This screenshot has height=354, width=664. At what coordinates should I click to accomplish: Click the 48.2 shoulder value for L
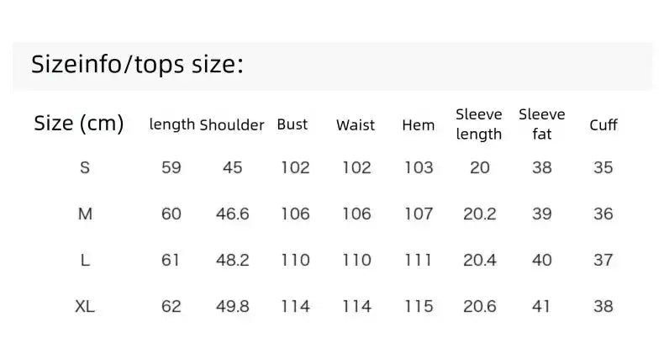(x=233, y=260)
